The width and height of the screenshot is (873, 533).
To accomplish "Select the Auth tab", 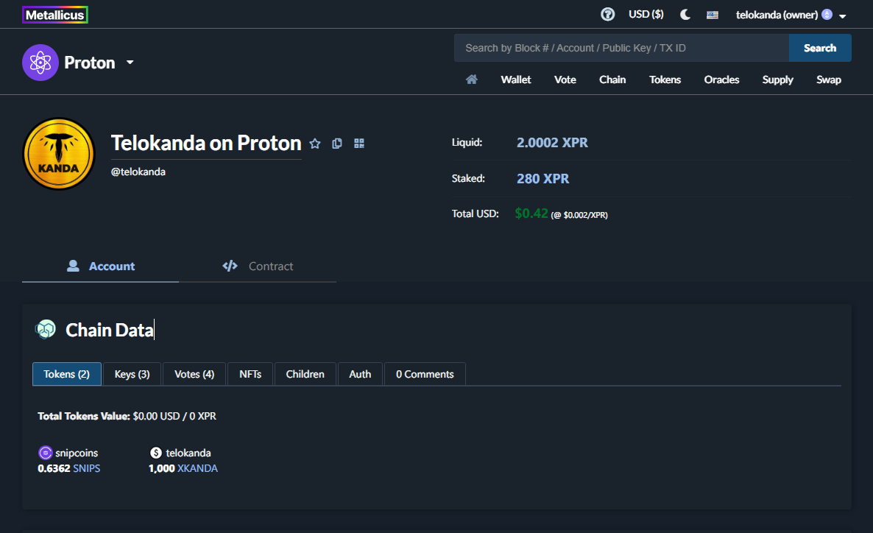I will (360, 374).
